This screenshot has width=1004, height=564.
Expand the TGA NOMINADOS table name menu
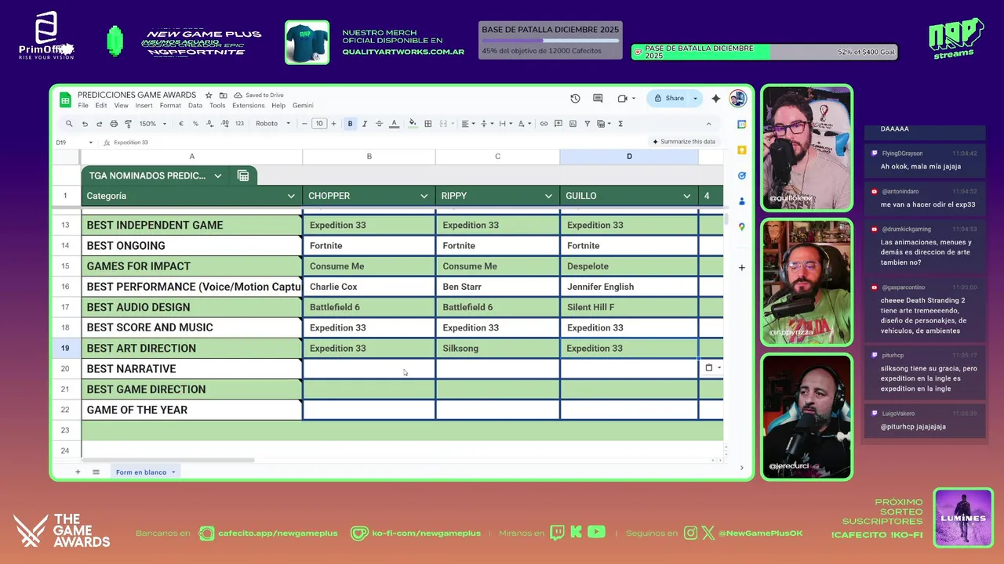(218, 175)
